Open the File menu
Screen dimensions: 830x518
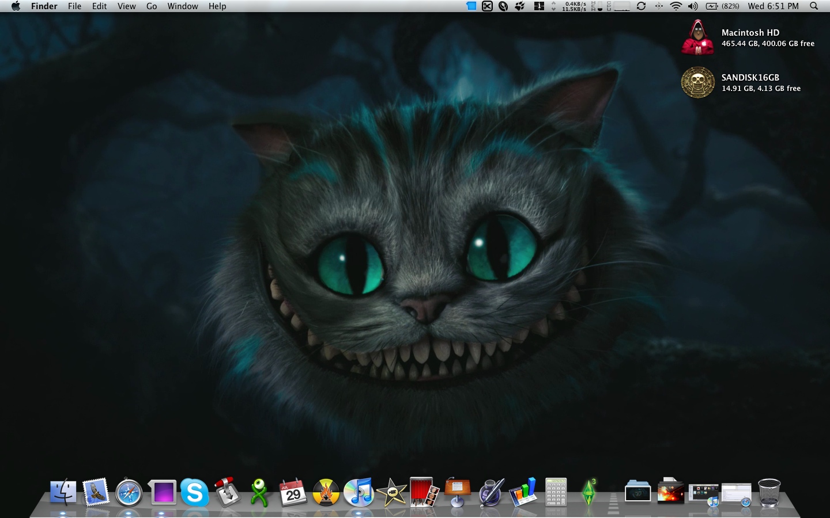74,6
